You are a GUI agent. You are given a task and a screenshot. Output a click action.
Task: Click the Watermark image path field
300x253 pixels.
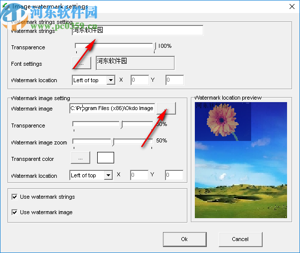pyautogui.click(x=112, y=108)
